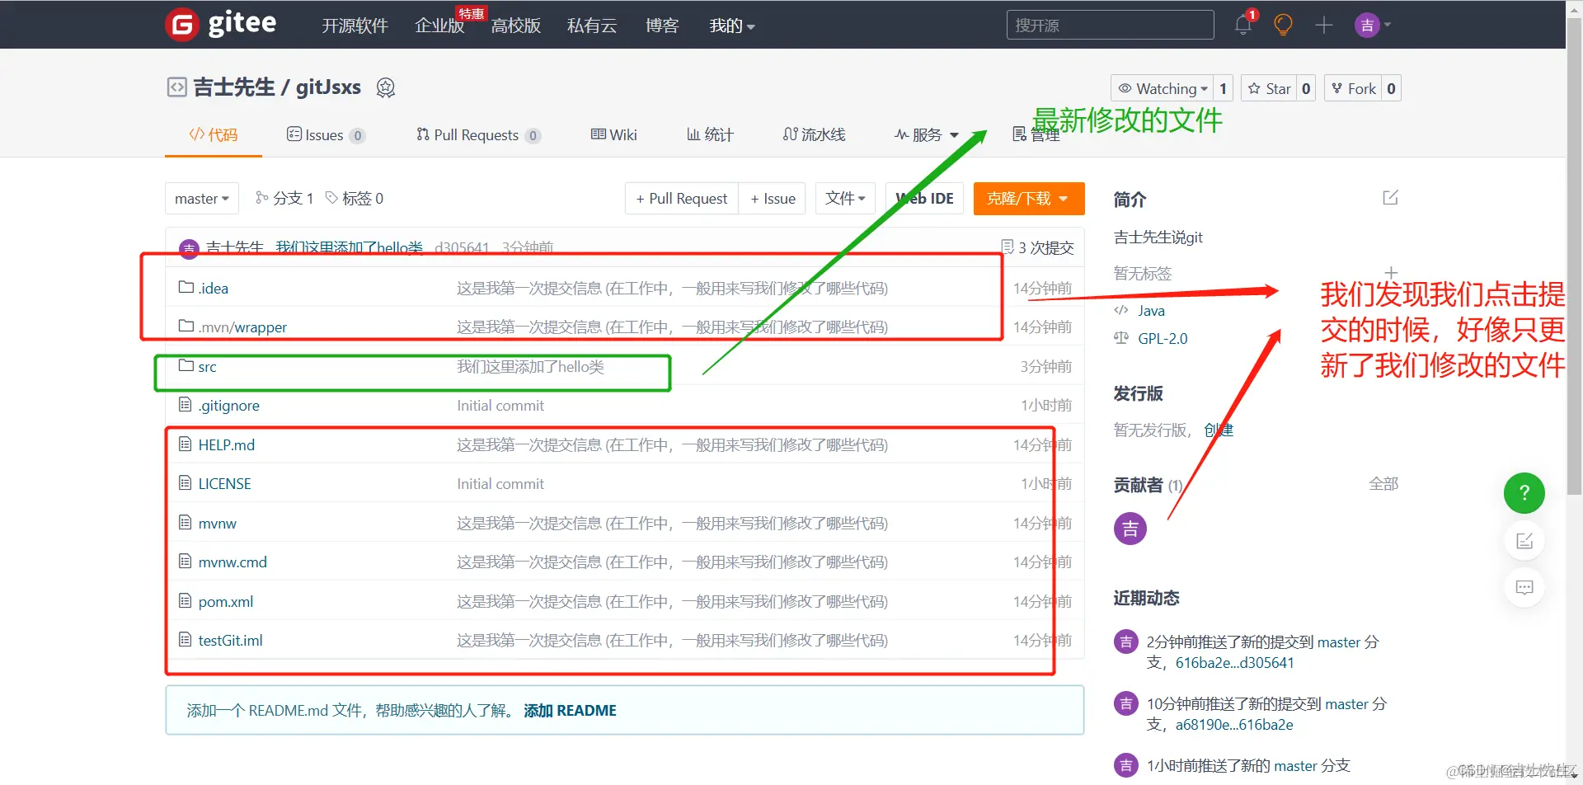Open 博客 in the top navigation

(x=662, y=26)
